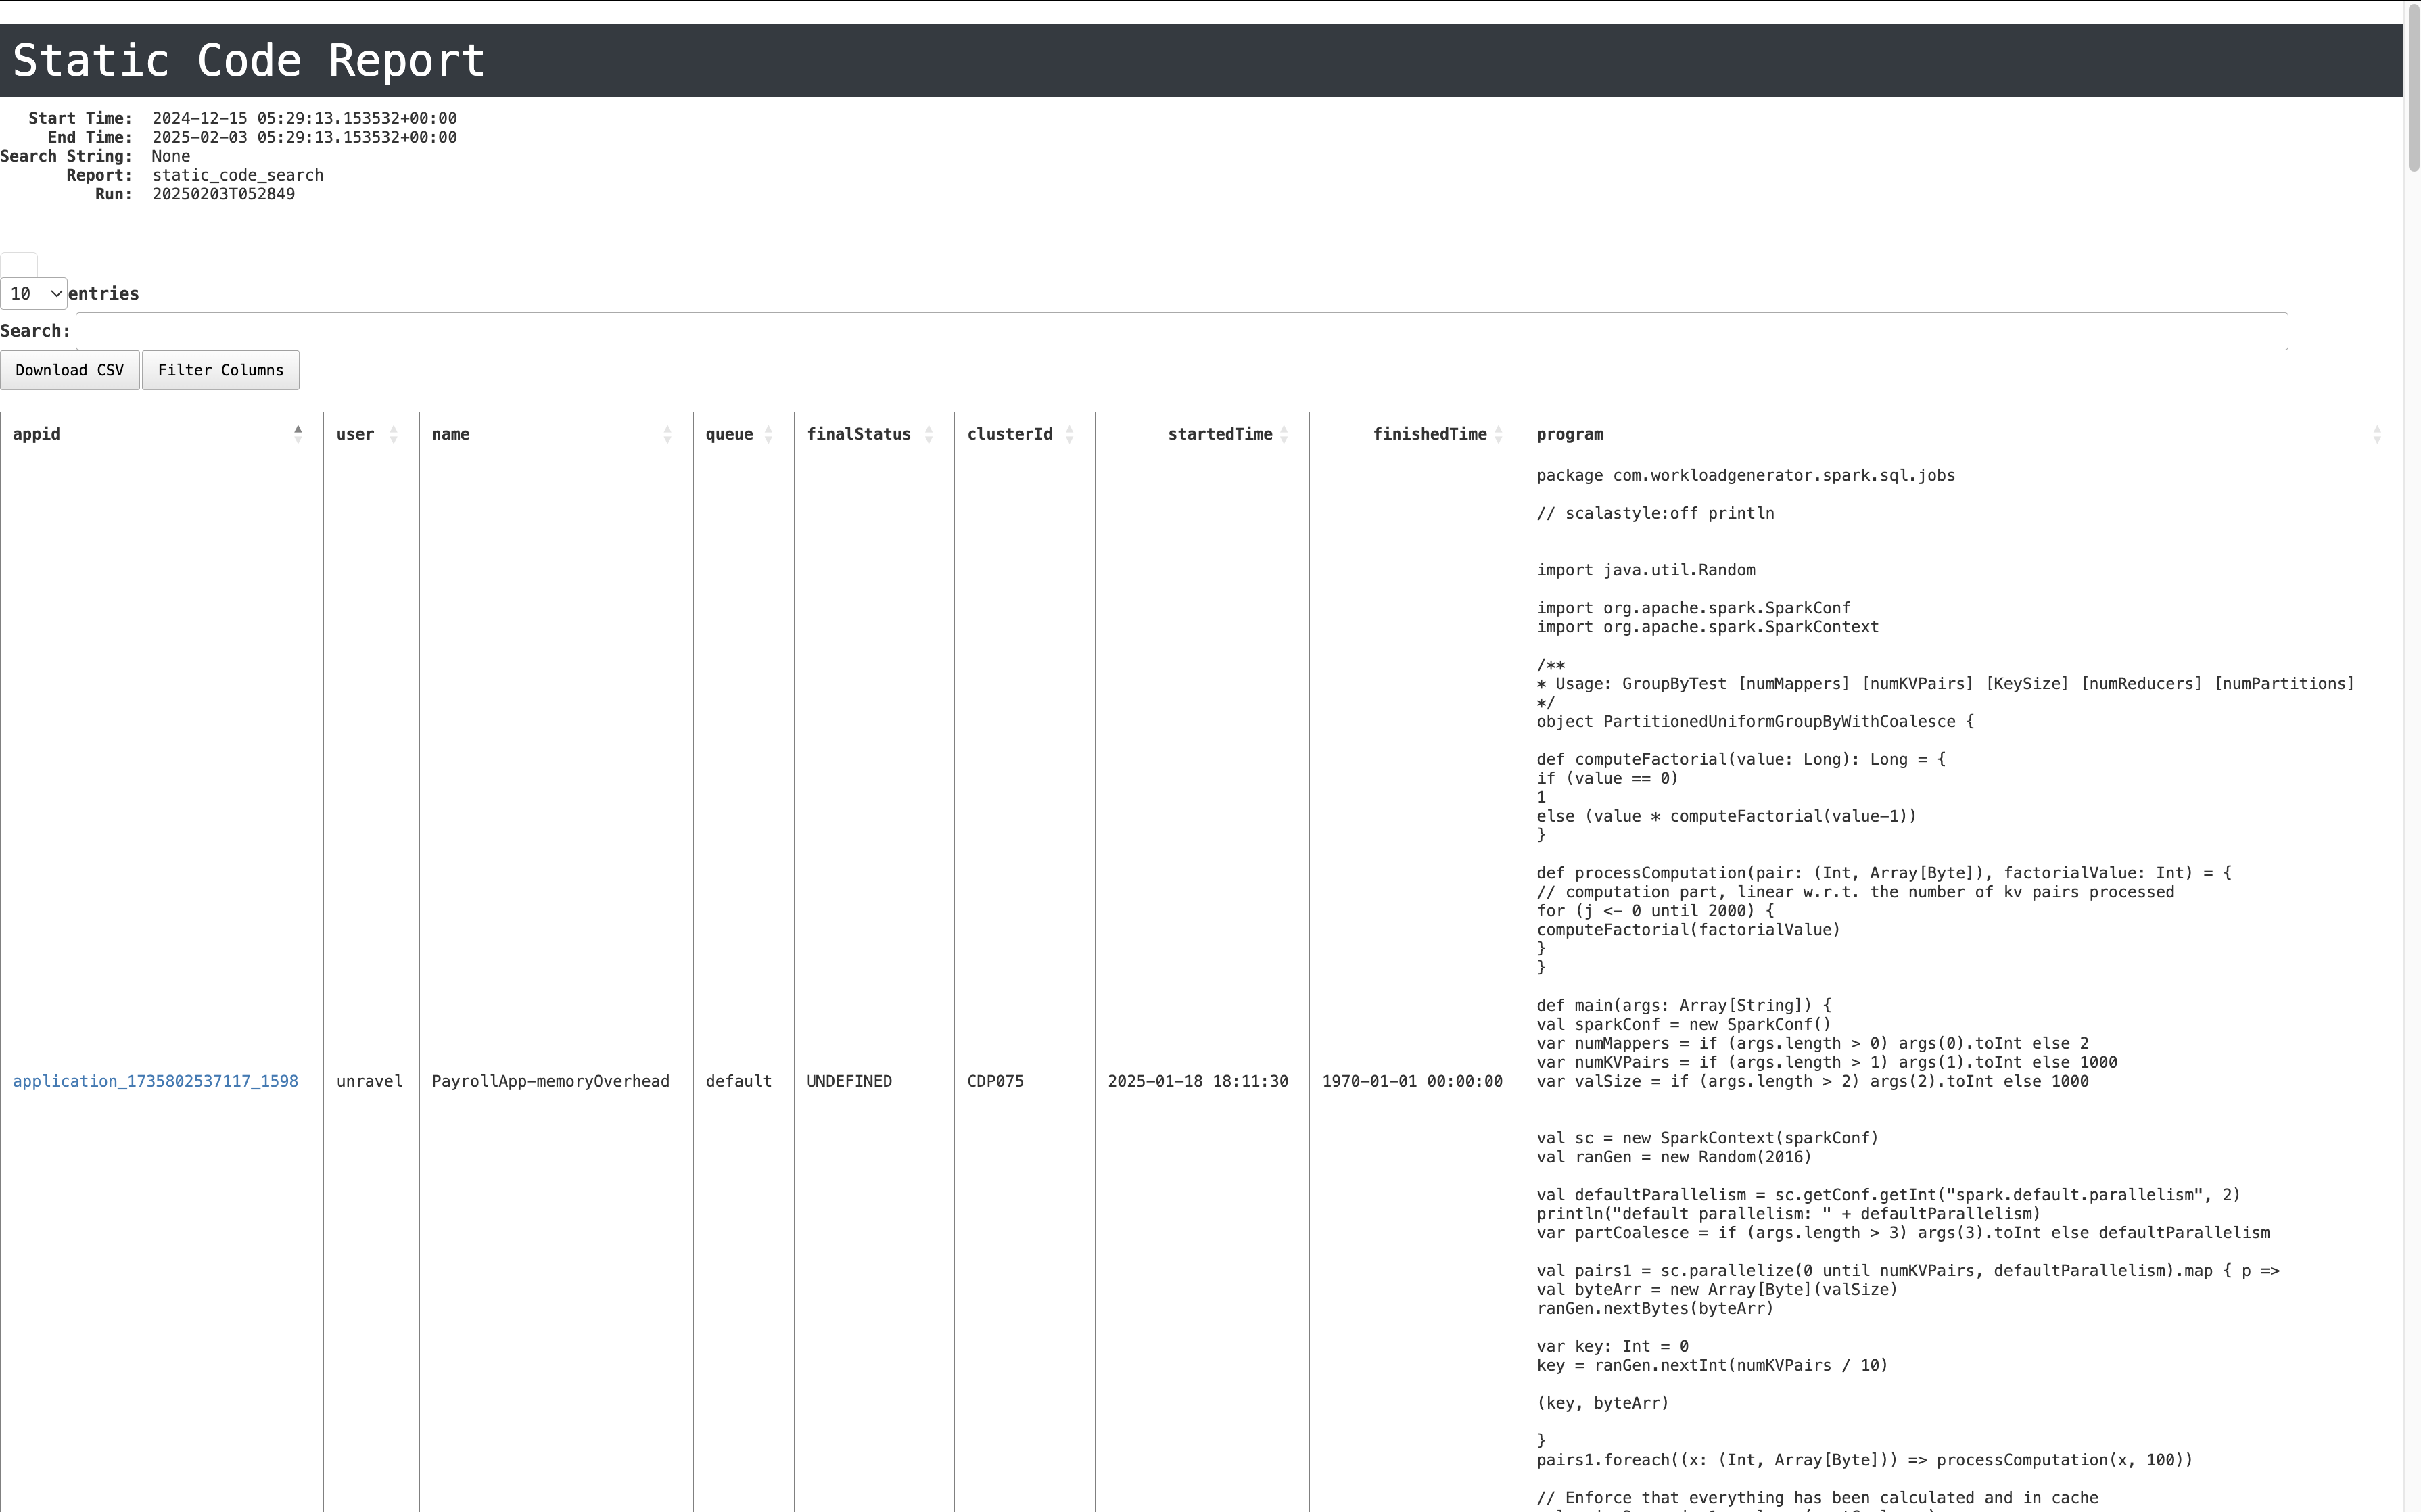The height and width of the screenshot is (1512, 2421).
Task: Sort by program column arrow icon
Action: 2378,434
